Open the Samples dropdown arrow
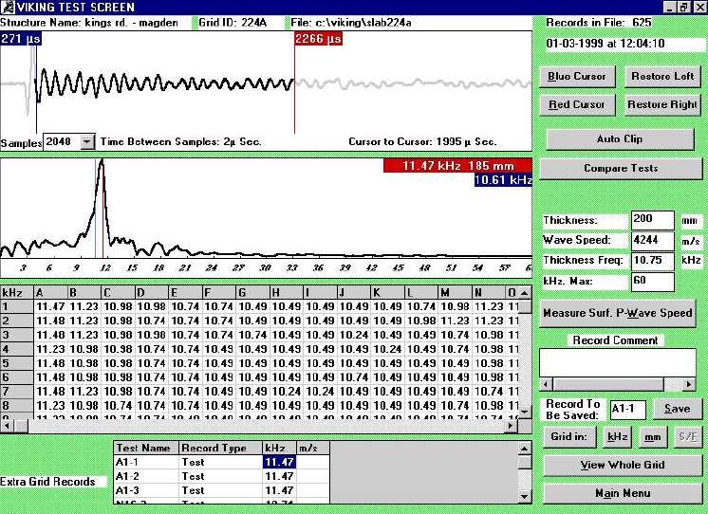The height and width of the screenshot is (514, 708). pyautogui.click(x=87, y=142)
